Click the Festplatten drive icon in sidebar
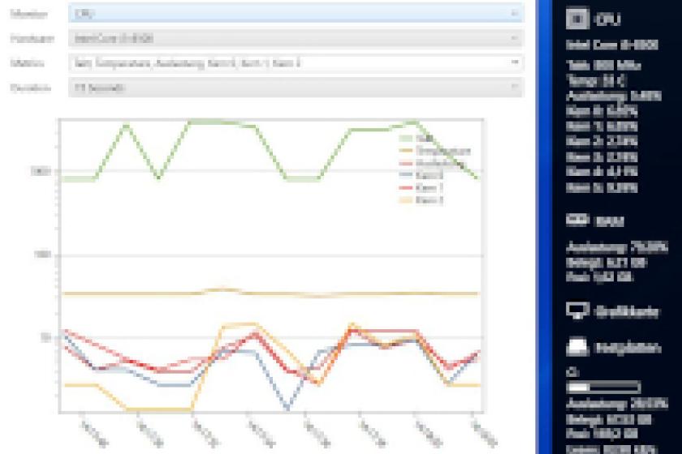Image resolution: width=682 pixels, height=454 pixels. point(577,347)
